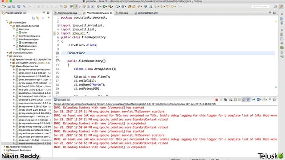Select Alien.java in Project Explorer
This screenshot has width=285, height=160.
[x=24, y=29]
